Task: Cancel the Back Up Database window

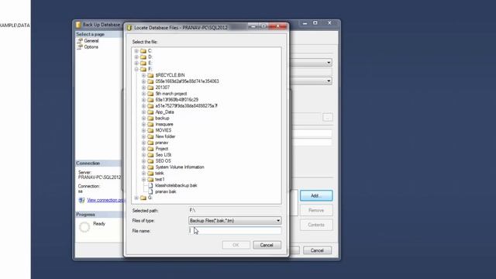Action: point(317,250)
